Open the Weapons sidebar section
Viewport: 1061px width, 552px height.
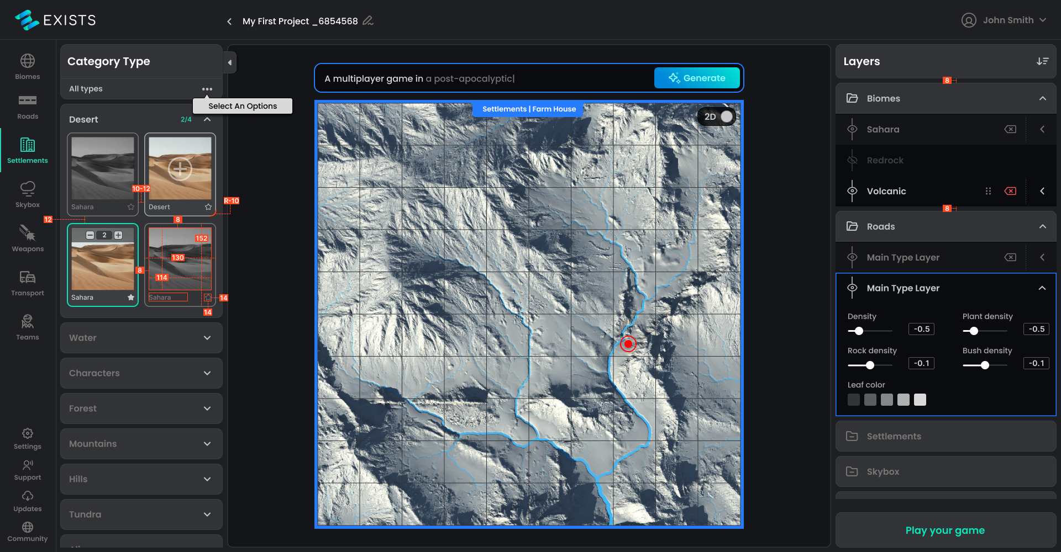[x=28, y=238]
